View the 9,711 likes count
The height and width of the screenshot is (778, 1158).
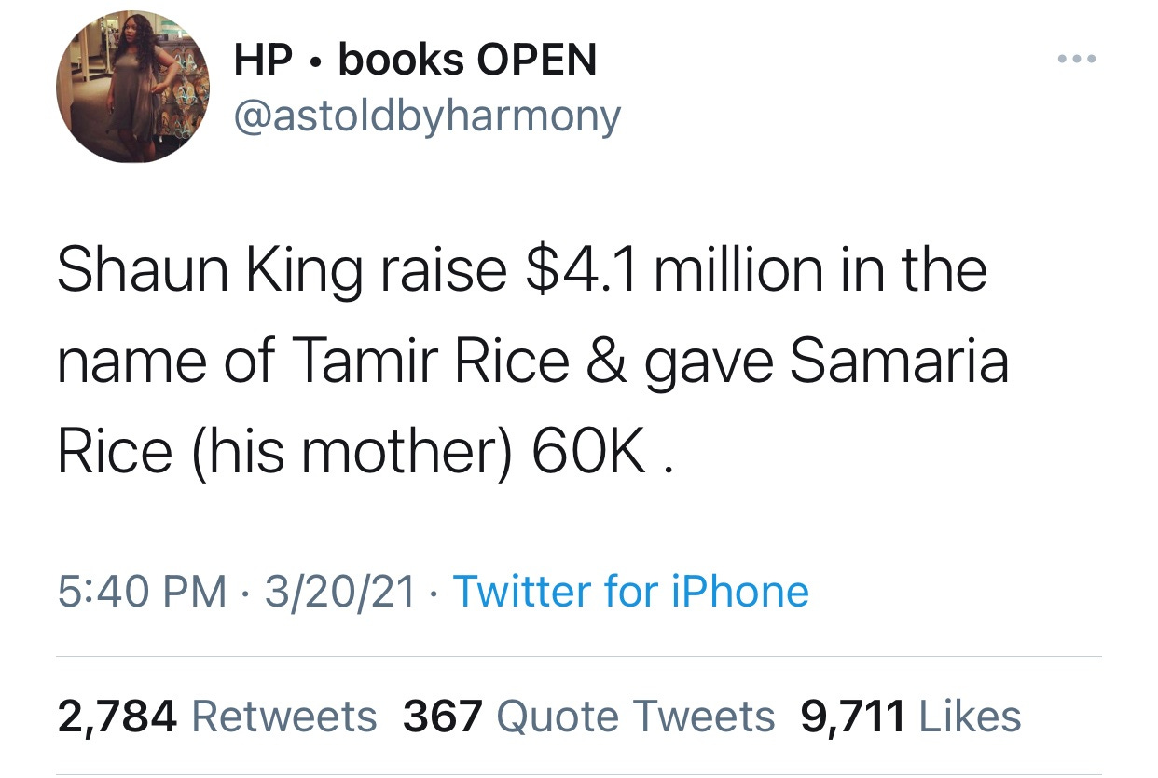[x=853, y=717]
